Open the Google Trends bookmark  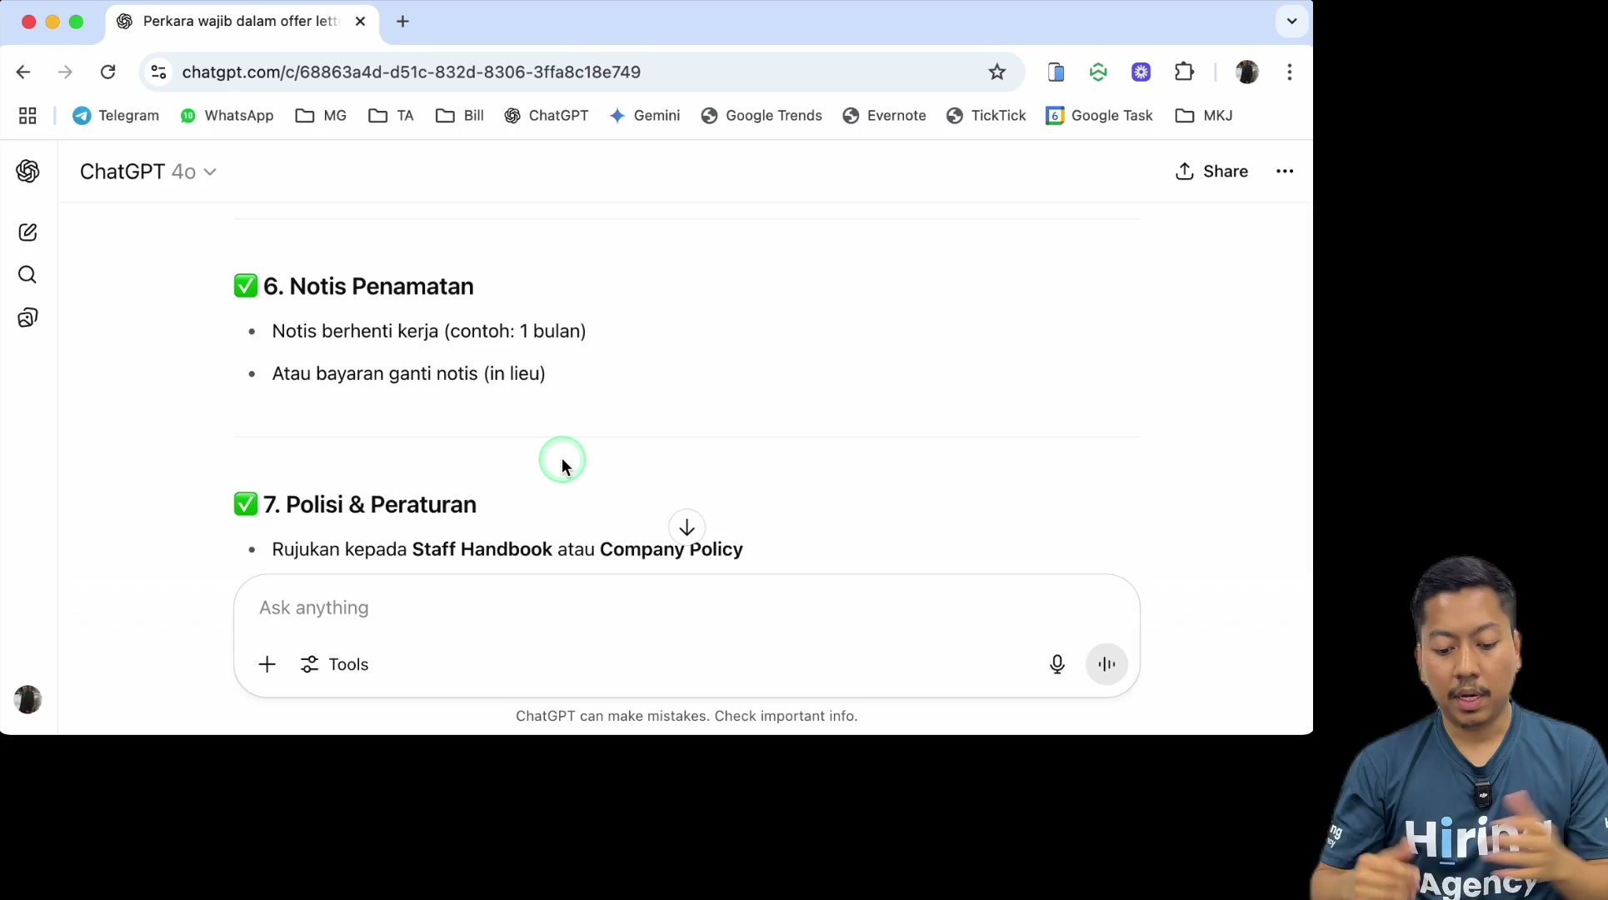[x=762, y=116]
